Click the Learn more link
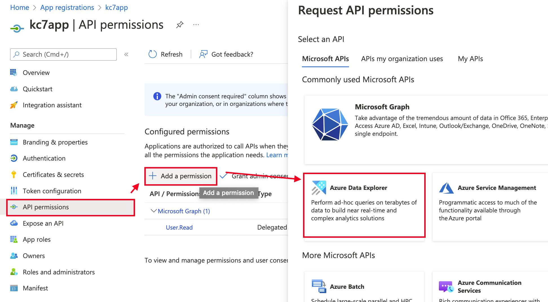The height and width of the screenshot is (302, 548). [x=277, y=155]
